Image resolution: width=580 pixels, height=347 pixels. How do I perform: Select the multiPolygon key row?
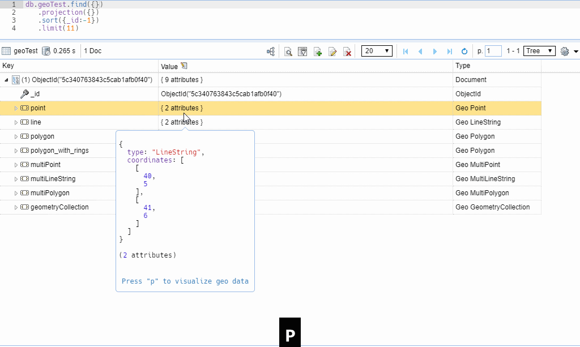pyautogui.click(x=50, y=193)
